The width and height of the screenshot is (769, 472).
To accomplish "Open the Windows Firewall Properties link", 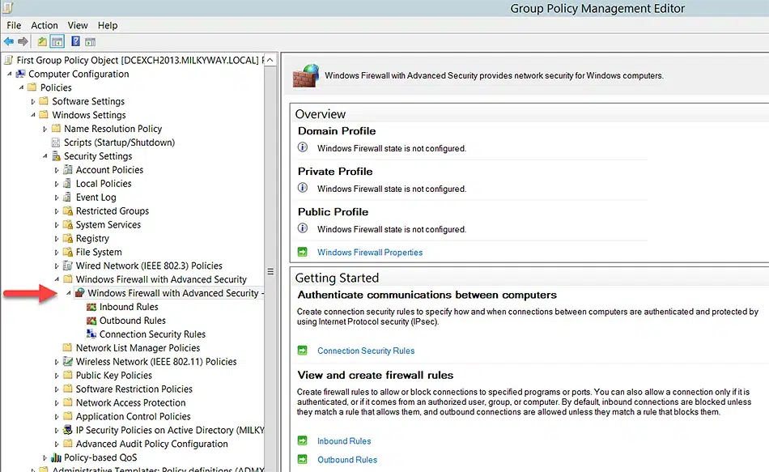I will [370, 252].
